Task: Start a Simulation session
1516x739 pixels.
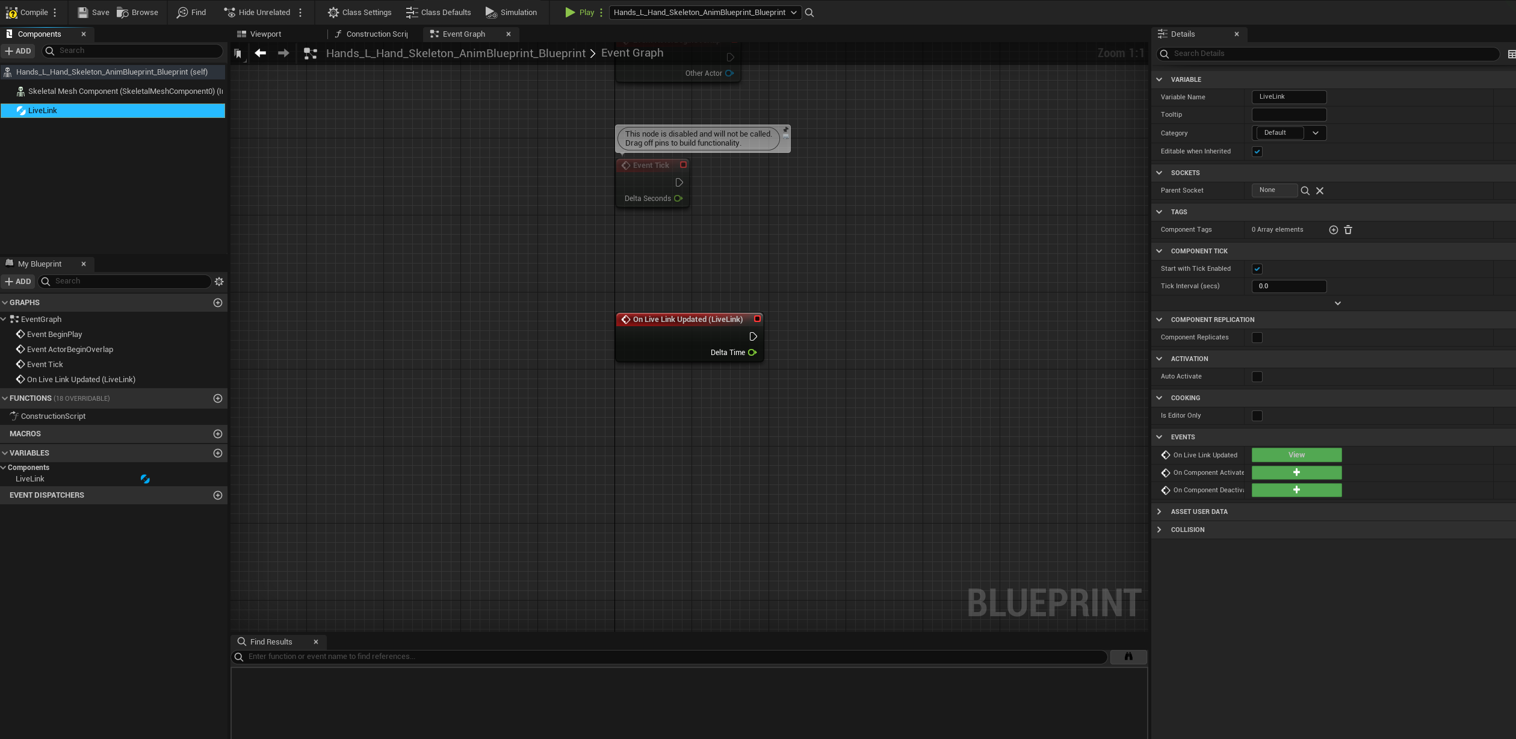Action: click(x=511, y=12)
